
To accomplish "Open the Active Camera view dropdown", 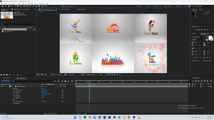I will tap(92, 75).
